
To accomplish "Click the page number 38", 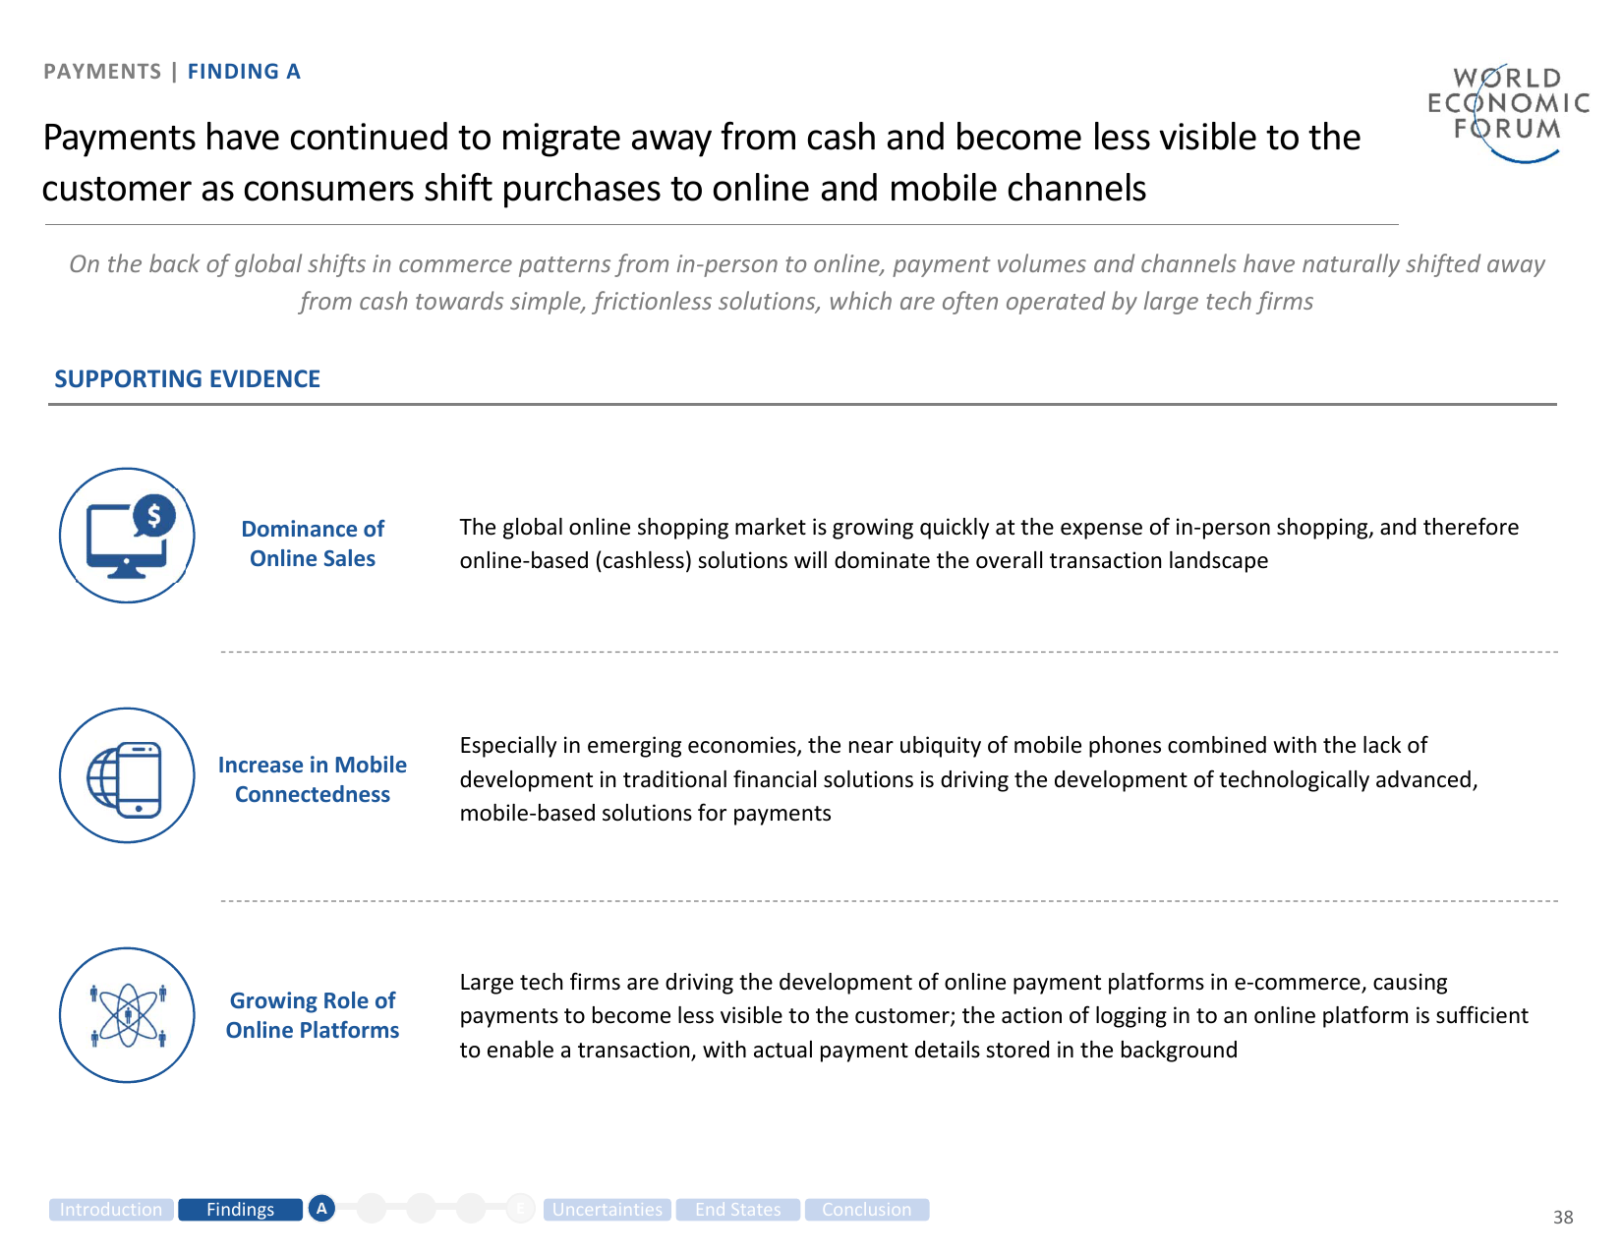I will [x=1563, y=1218].
